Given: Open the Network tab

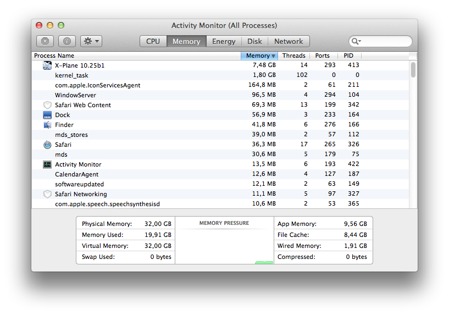Looking at the screenshot, I should pos(289,41).
